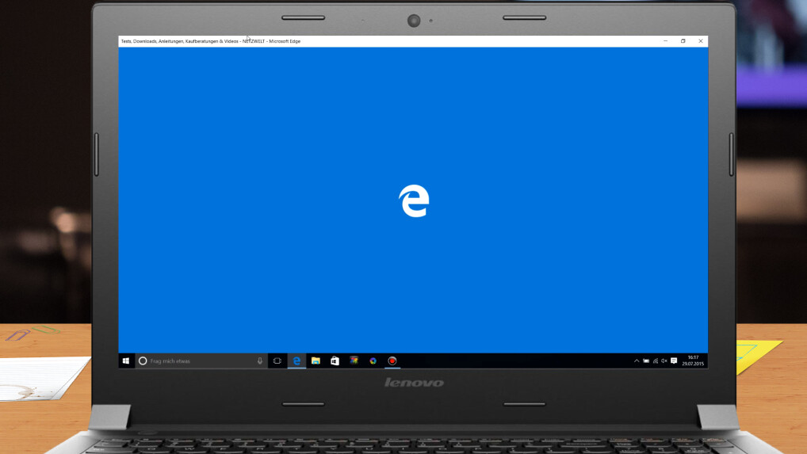The width and height of the screenshot is (807, 454).
Task: Open the Action Center notifications icon
Action: (674, 361)
